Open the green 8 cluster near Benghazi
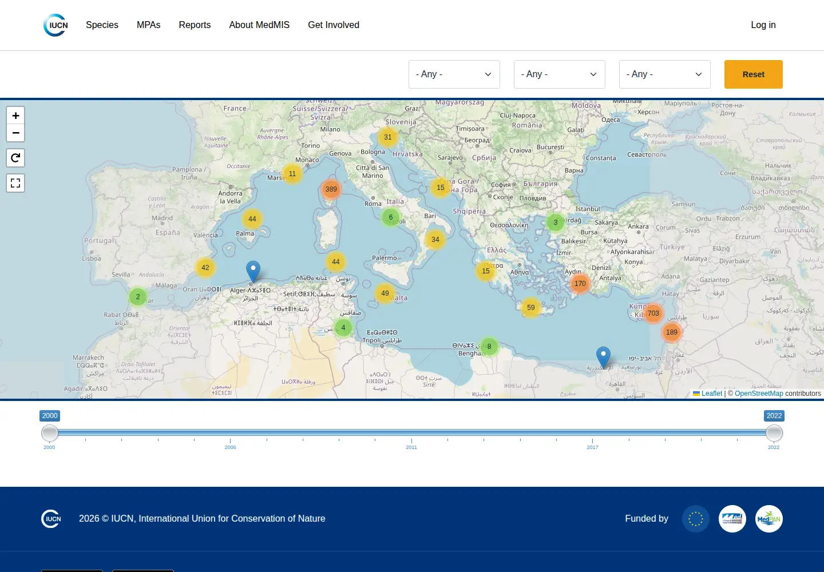The width and height of the screenshot is (824, 572). (489, 347)
